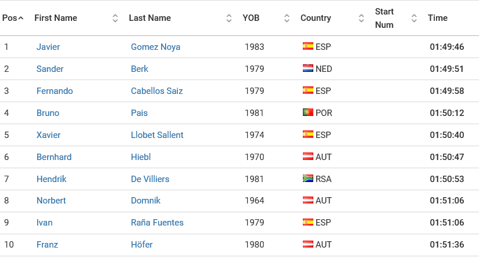Click the Country column sort arrows
This screenshot has width=479, height=258.
coord(361,19)
